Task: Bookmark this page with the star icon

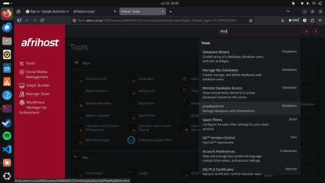Action: click(x=251, y=20)
